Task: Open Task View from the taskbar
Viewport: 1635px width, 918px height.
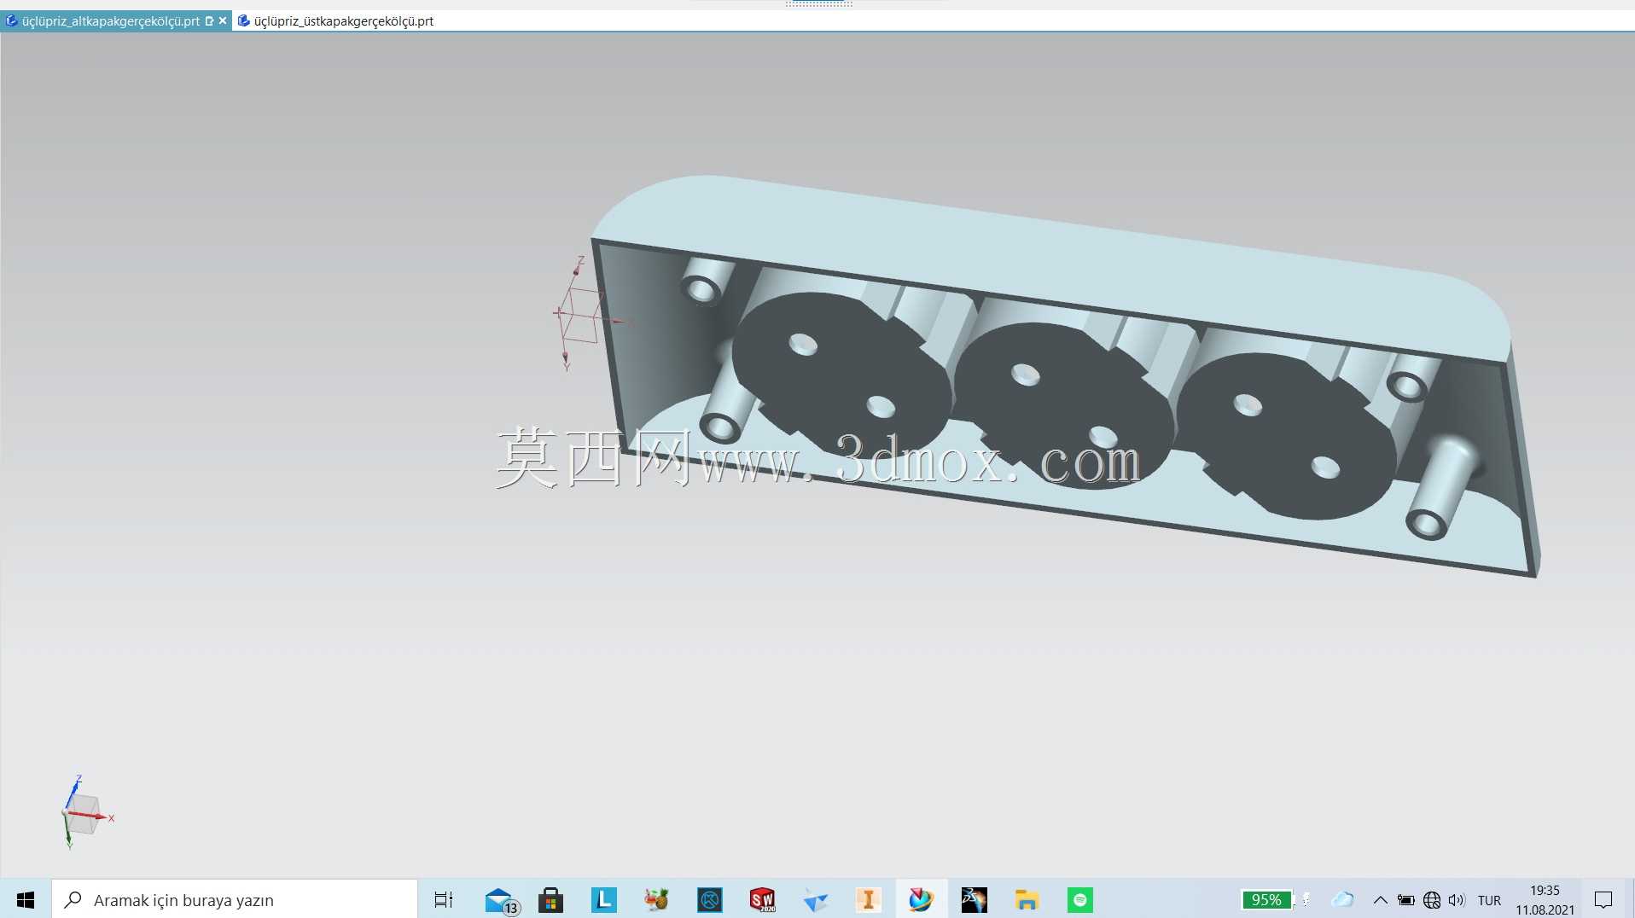Action: click(x=444, y=899)
